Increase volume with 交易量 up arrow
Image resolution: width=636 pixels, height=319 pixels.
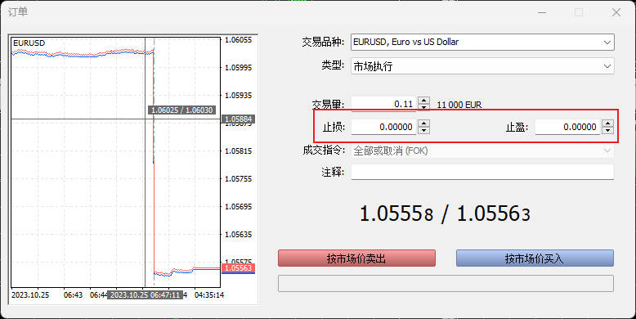click(424, 101)
